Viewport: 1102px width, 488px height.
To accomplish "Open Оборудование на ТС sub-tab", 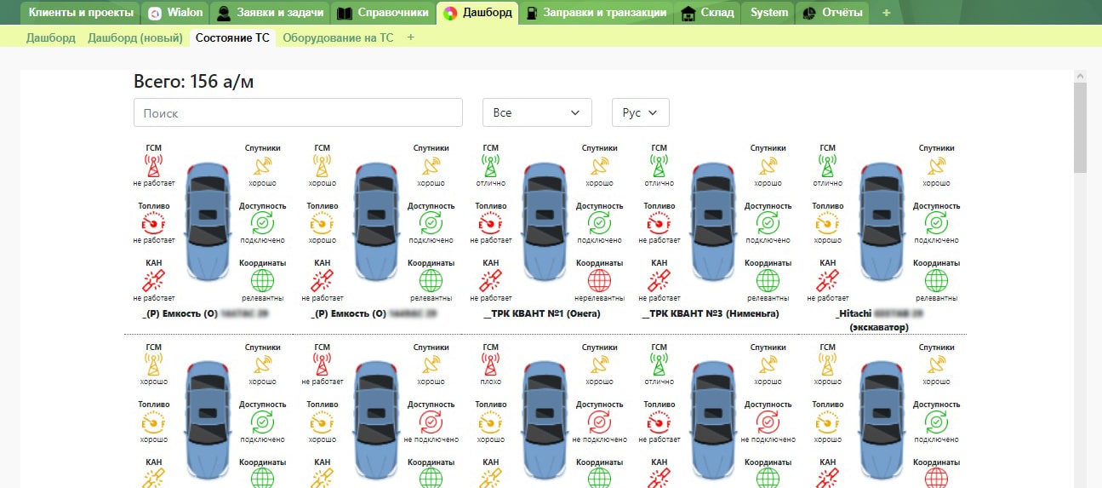I will tap(338, 37).
